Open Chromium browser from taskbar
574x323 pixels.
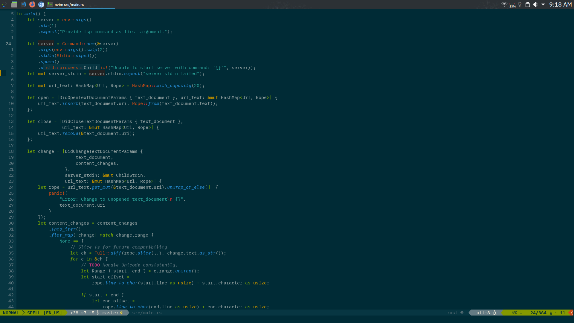click(41, 4)
